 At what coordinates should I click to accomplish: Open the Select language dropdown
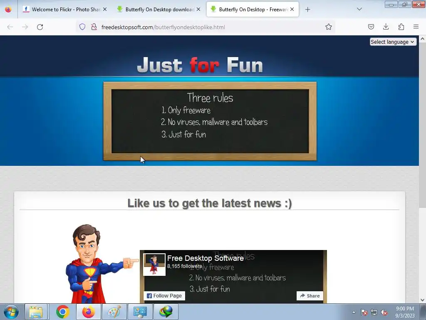click(x=393, y=42)
